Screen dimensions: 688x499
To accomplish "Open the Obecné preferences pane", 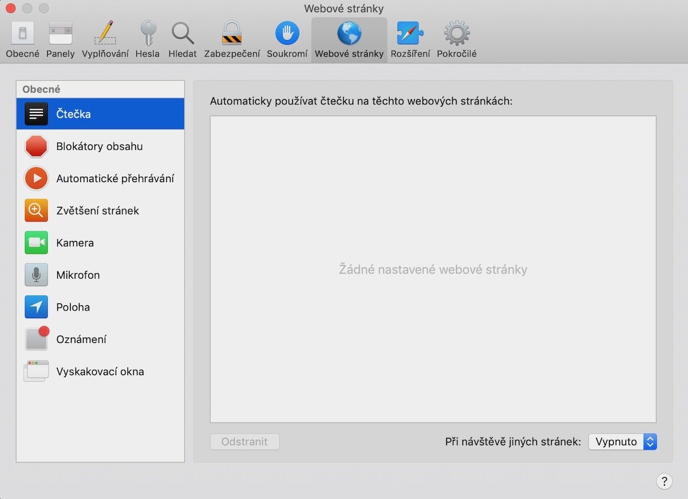I will (22, 39).
